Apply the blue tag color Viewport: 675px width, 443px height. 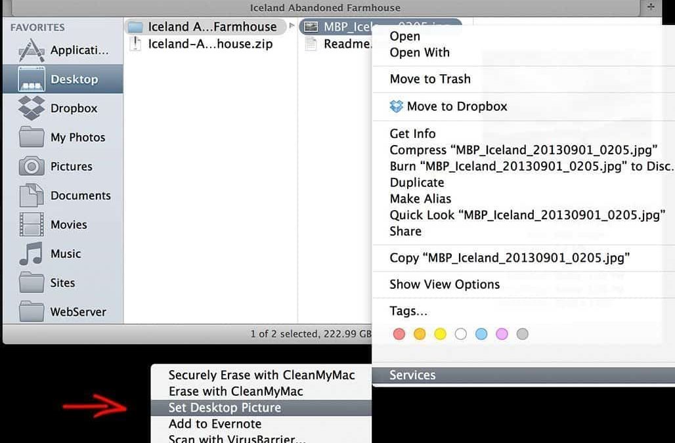(481, 334)
